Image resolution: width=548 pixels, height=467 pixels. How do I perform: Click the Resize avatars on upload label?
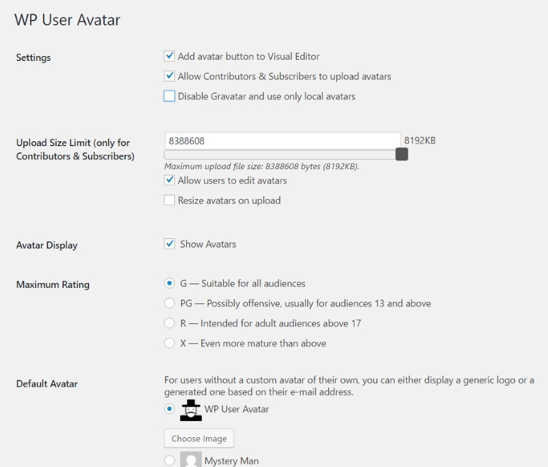tap(229, 200)
